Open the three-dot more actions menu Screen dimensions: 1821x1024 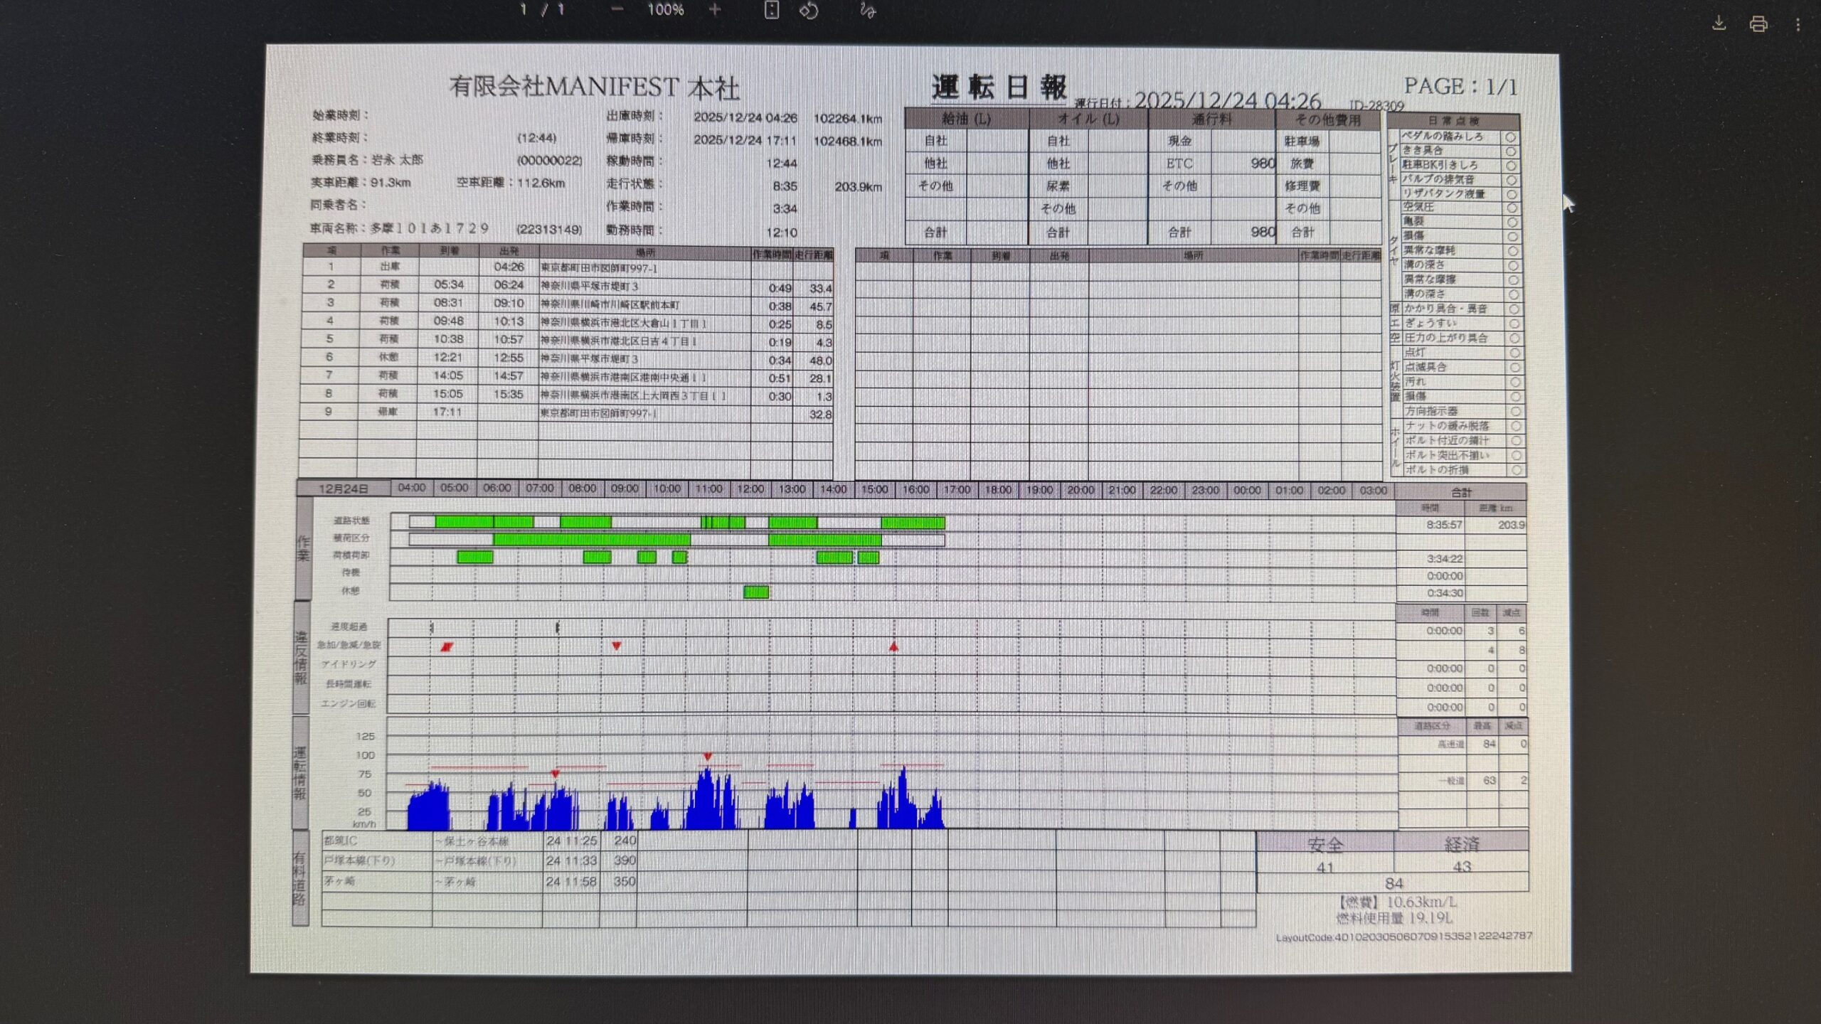(x=1798, y=24)
